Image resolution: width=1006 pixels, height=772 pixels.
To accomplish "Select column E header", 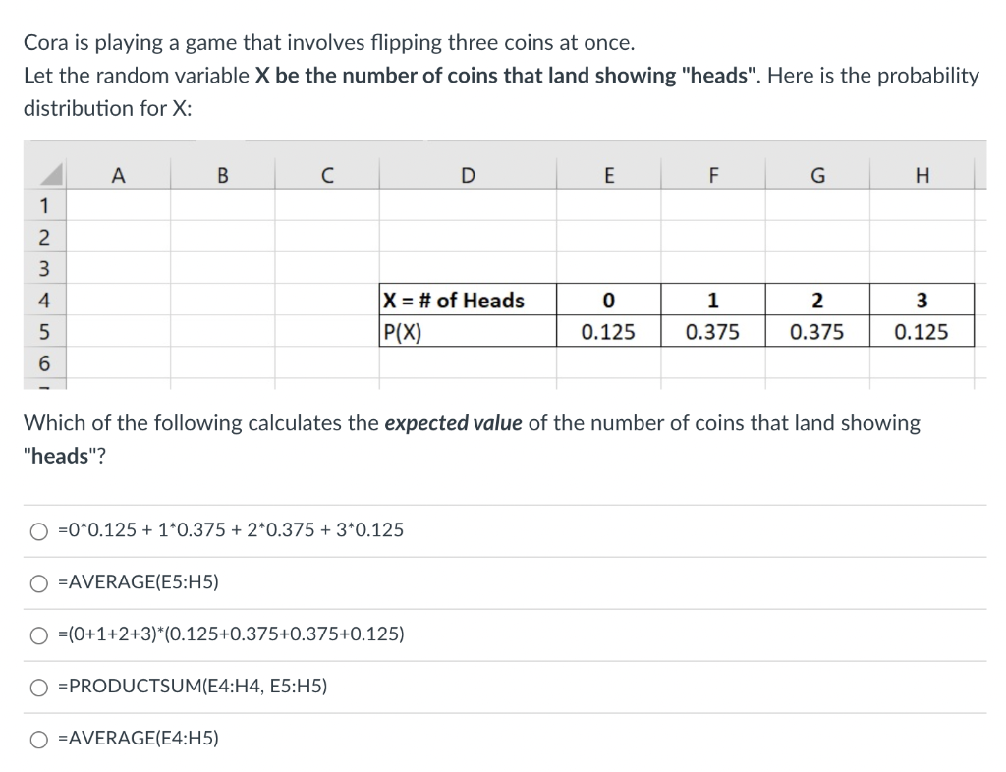I will [x=609, y=175].
